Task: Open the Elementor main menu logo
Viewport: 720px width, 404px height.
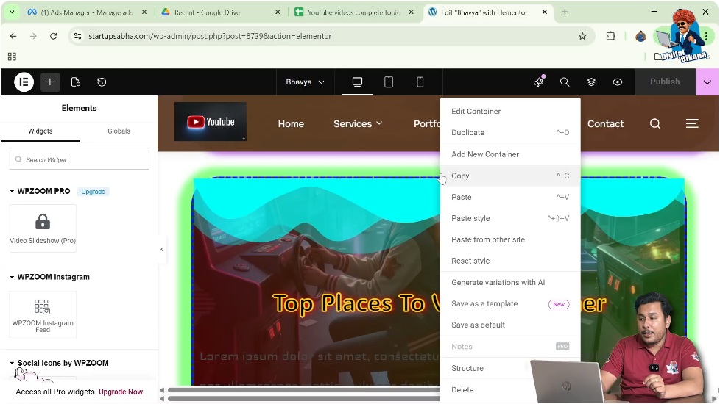Action: (24, 82)
